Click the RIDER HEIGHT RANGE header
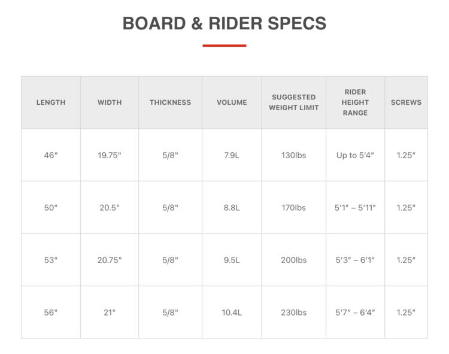The image size is (449, 354). [x=355, y=102]
